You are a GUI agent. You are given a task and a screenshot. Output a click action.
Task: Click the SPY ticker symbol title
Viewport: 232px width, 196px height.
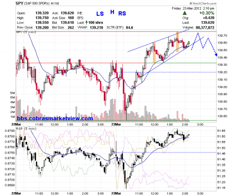19,3
